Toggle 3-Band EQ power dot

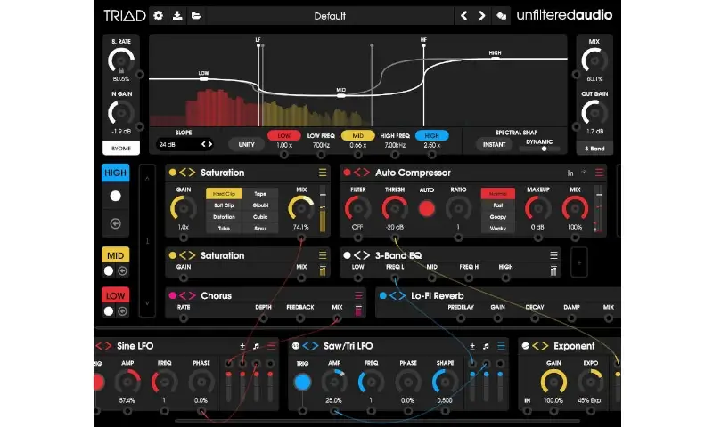tap(347, 255)
